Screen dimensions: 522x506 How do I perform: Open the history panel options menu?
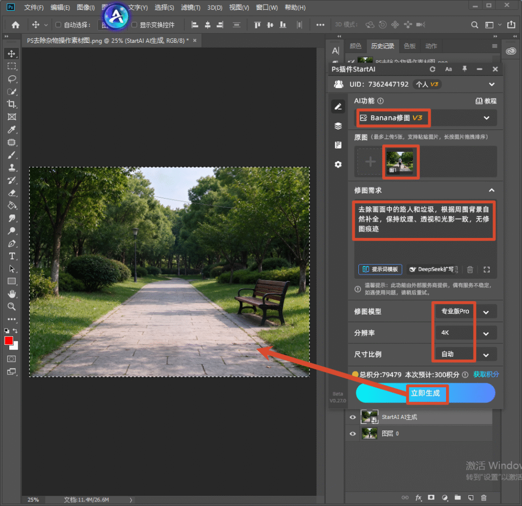click(494, 46)
